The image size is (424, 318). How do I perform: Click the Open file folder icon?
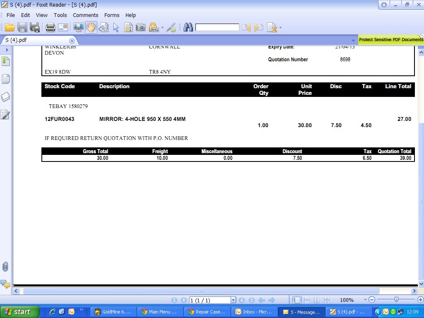(10, 28)
